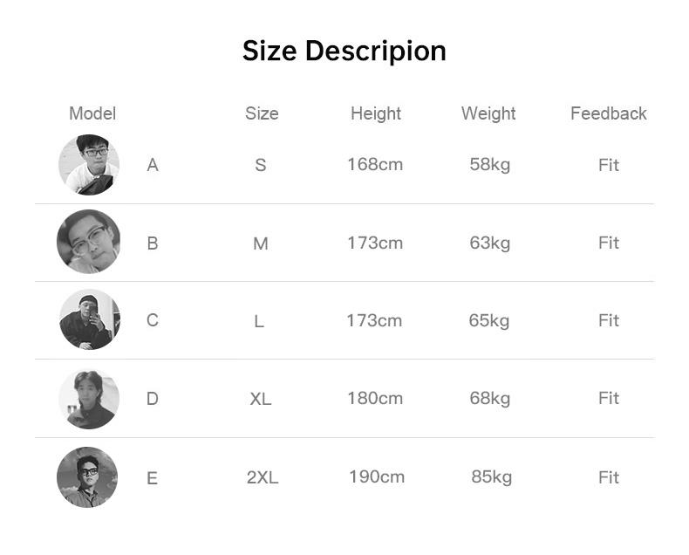Click the Size column header
Image resolution: width=689 pixels, height=555 pixels.
(x=262, y=113)
